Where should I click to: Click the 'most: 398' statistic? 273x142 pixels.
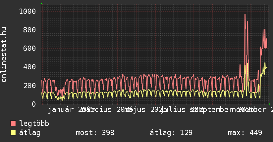(95, 133)
